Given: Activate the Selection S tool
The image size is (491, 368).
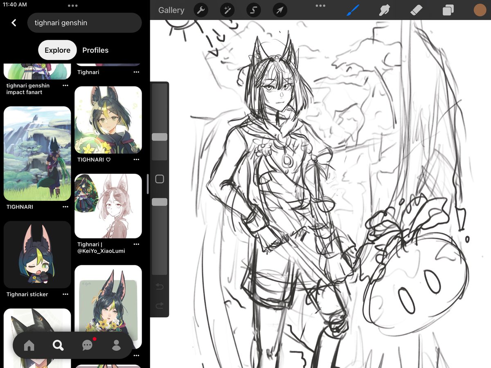Looking at the screenshot, I should click(x=254, y=10).
